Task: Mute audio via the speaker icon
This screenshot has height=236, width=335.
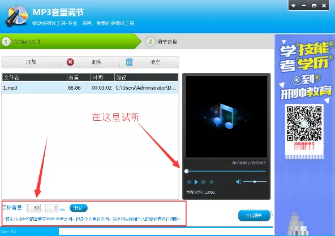Action: click(238, 182)
